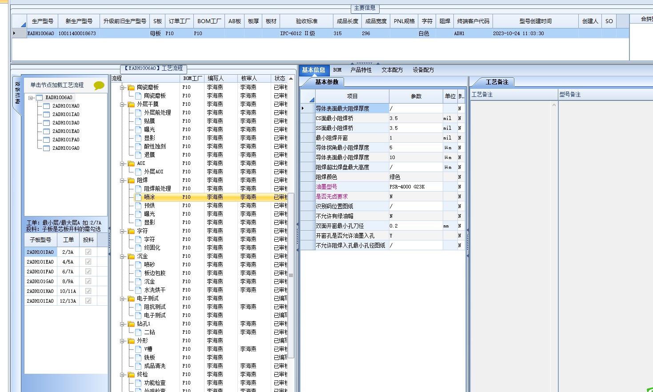653x392 pixels.
Task: Click the 6/7A cell in 工单 column
Action: (68, 272)
